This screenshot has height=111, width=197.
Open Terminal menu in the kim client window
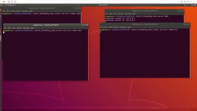coord(123,27)
